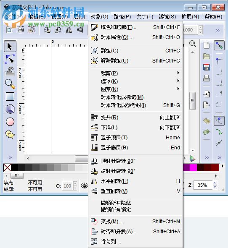Expand the file commands bar overflow chevron

point(207,157)
